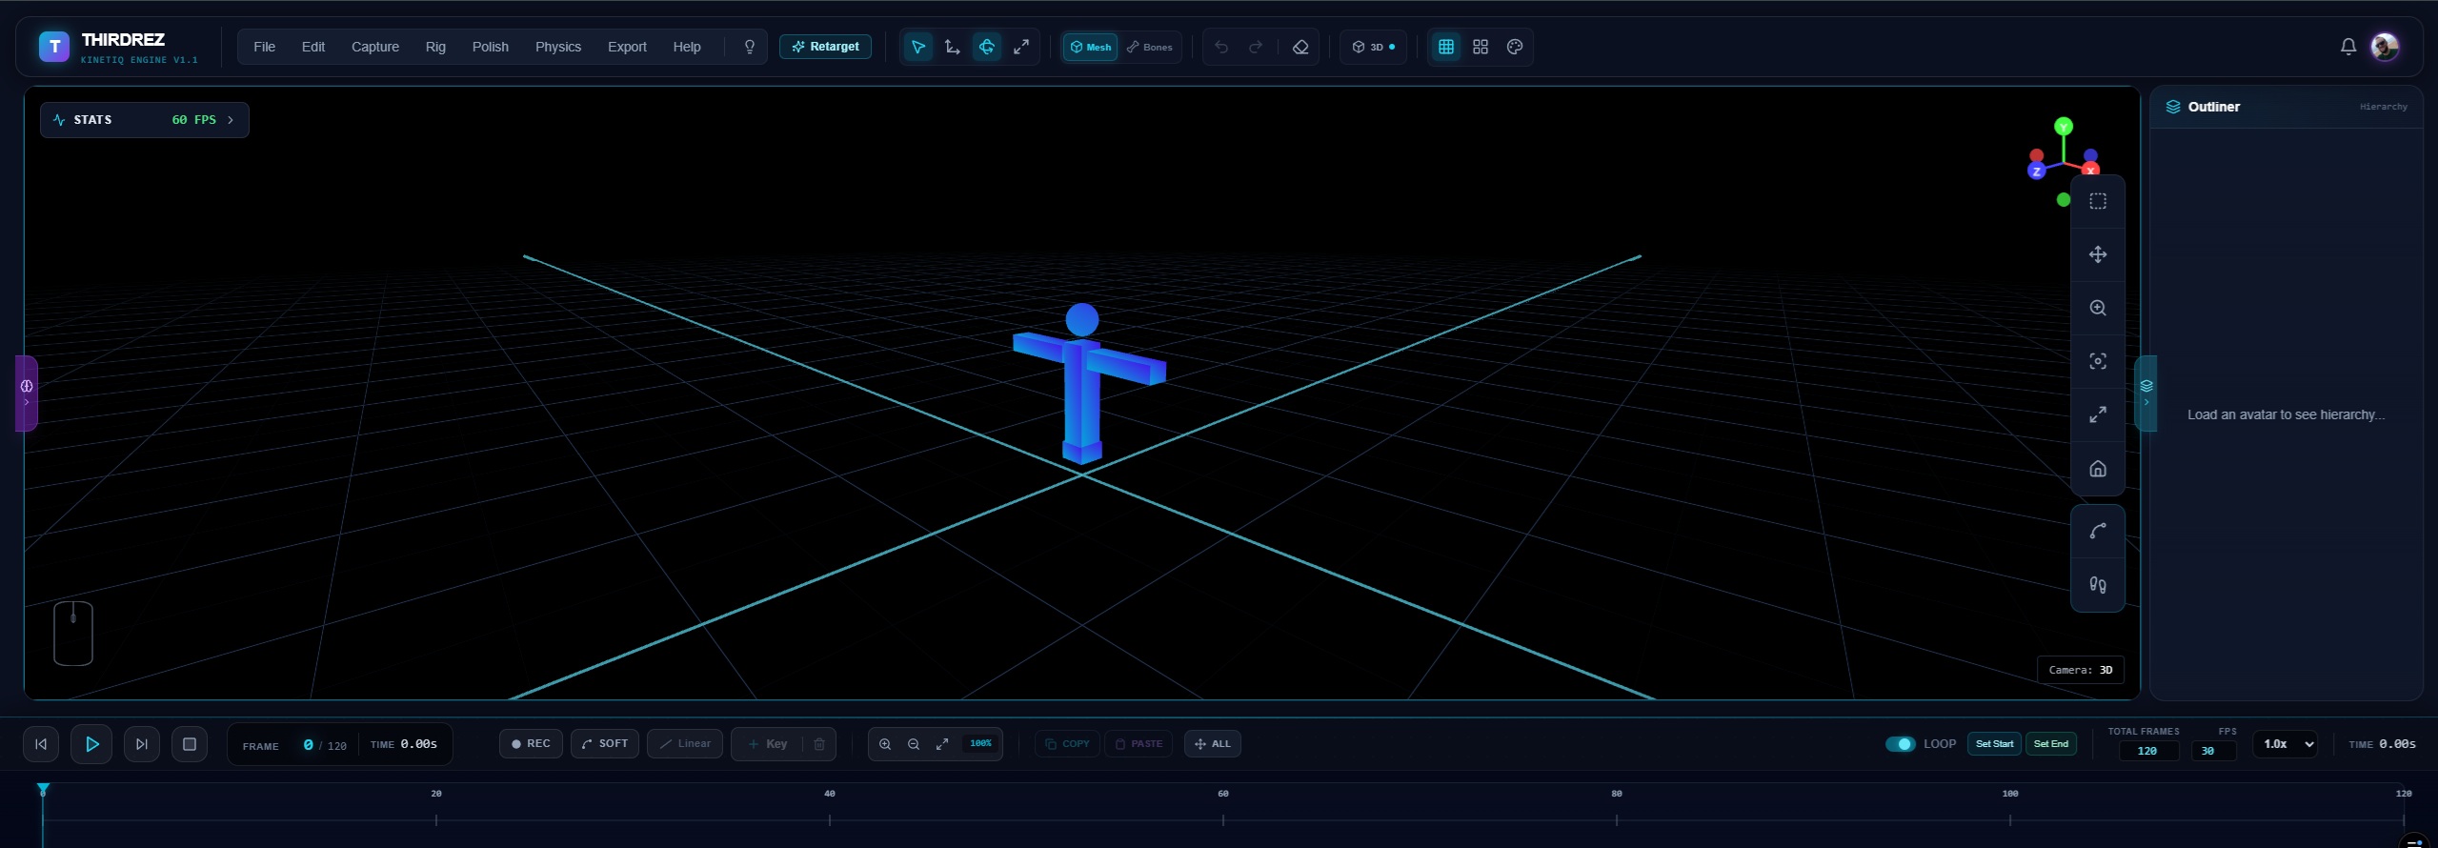Click the footsteps icon
Image resolution: width=2438 pixels, height=848 pixels.
[2098, 585]
